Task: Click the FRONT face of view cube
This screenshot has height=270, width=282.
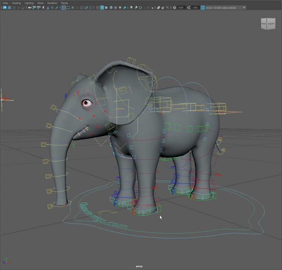Action: point(264,24)
